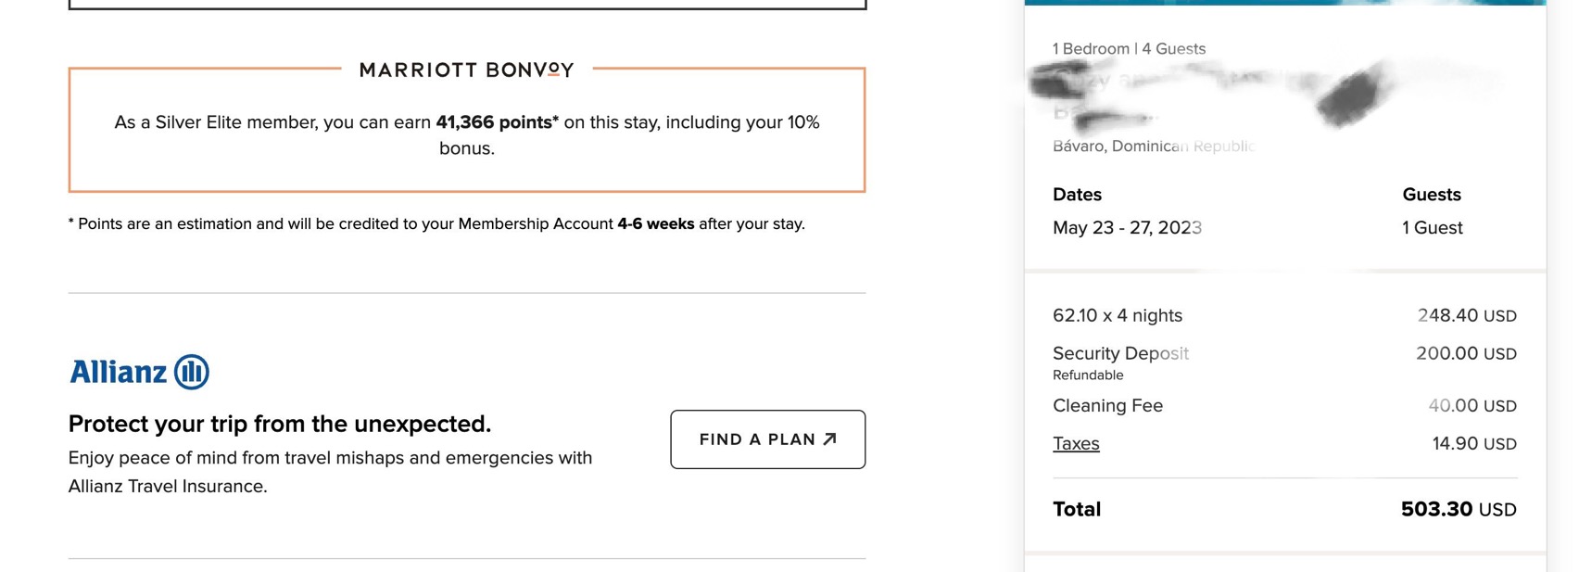
Task: Click the Allianz circular logo icon
Action: (192, 372)
